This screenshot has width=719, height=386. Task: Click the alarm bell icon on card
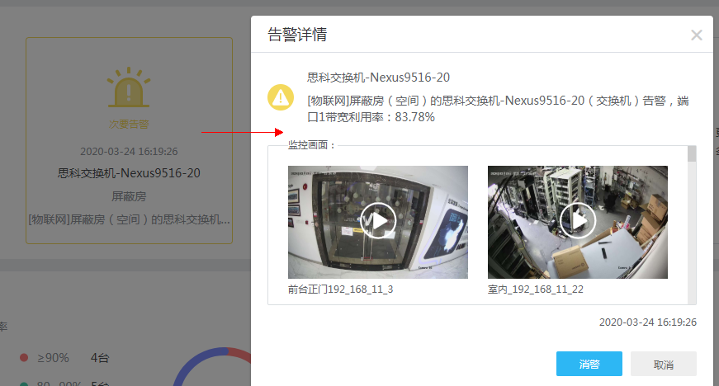tap(129, 87)
